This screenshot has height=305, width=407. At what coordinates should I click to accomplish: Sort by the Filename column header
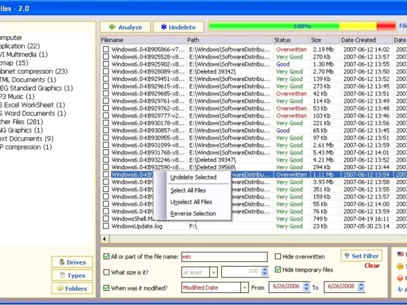coord(143,40)
